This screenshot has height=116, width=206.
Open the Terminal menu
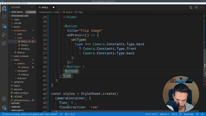coord(22,3)
